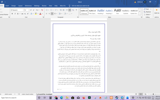Click the Borders icon
Screen dimensions: 160x100
[69, 14]
